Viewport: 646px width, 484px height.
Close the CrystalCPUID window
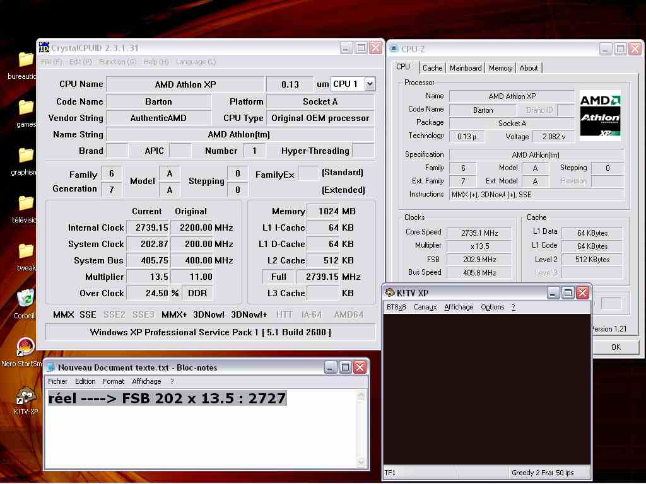[x=376, y=48]
